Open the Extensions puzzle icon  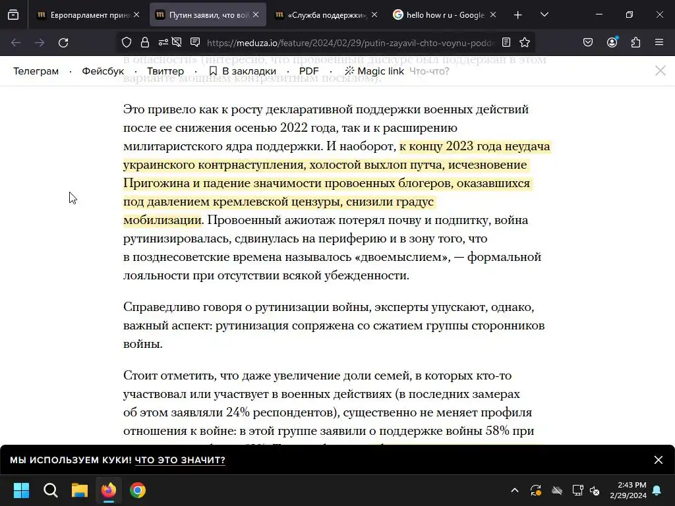click(x=635, y=43)
